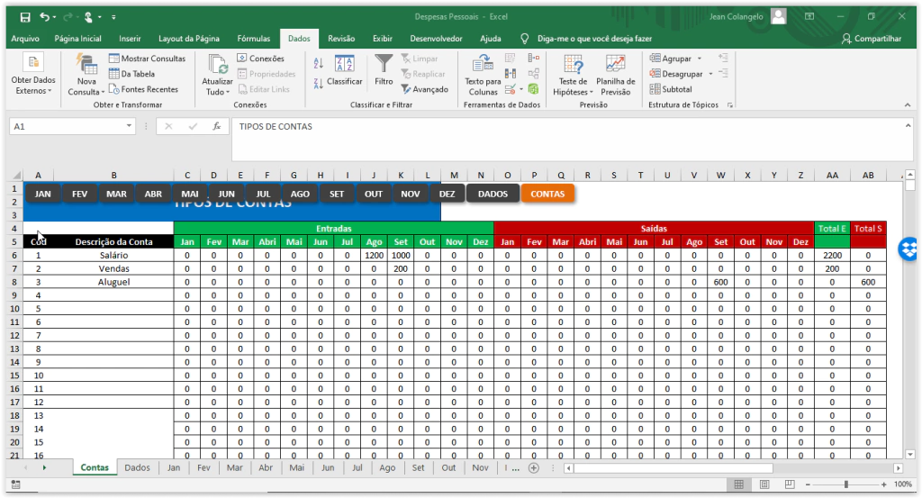This screenshot has width=922, height=498.
Task: Switch to the Dados sheet tab
Action: pos(137,468)
